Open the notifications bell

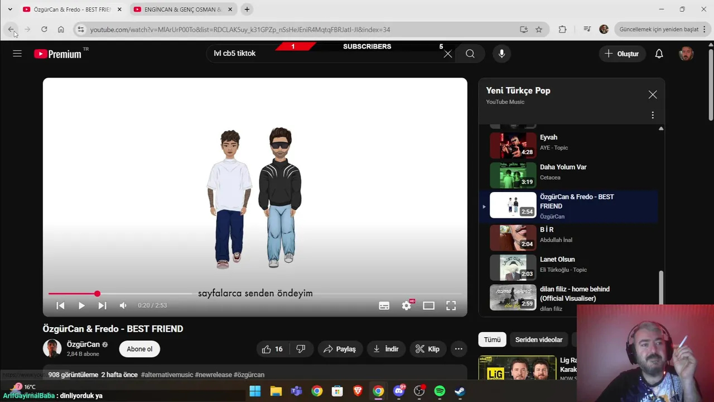659,54
